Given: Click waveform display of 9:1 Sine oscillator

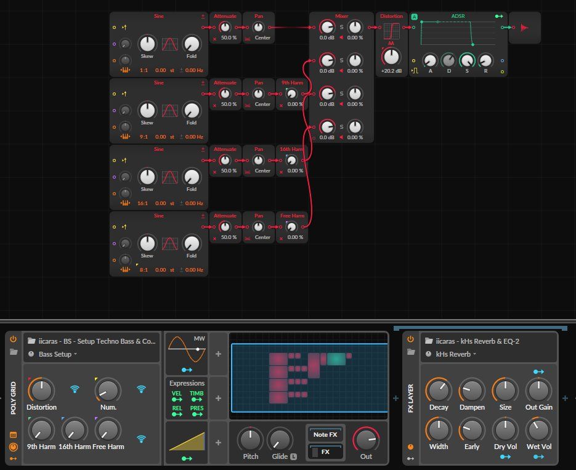Looking at the screenshot, I should 169,110.
